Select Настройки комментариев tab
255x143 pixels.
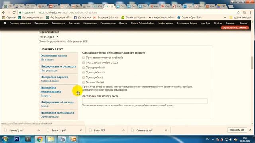(59, 91)
